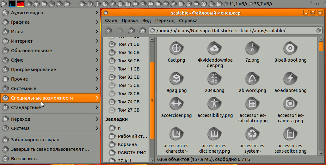Expand the Игры submenu arrow
This screenshot has width=326, height=165.
(97, 32)
